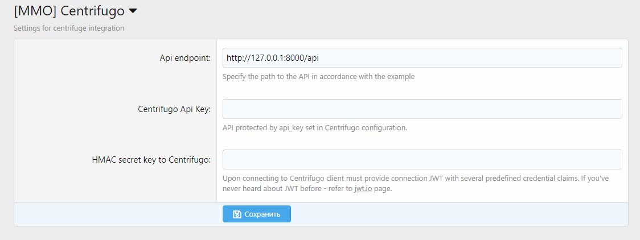Click the [MMO] Centrifugo heading text
The image size is (640, 240).
click(x=69, y=11)
